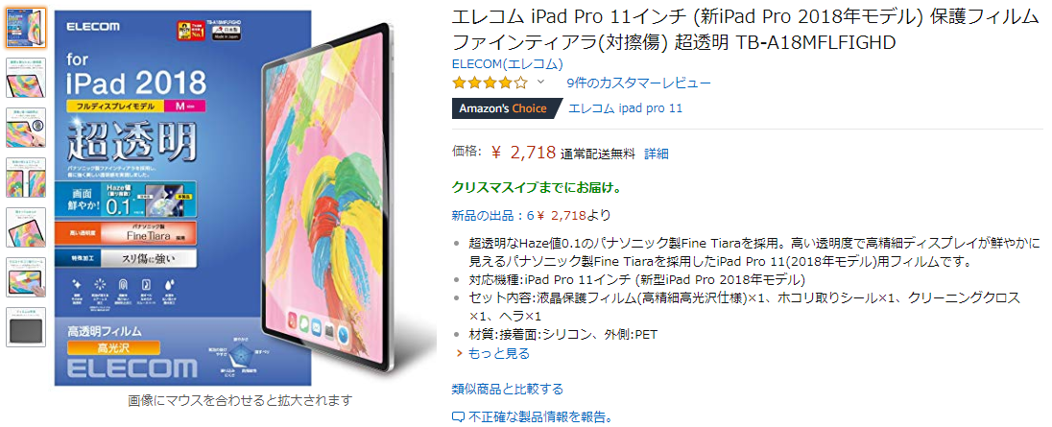Viewport: 1052px width, 427px height.
Task: Select the second product thumbnail image
Action: [26, 78]
